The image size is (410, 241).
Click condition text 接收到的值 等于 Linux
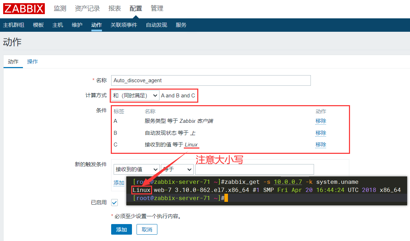(171, 145)
